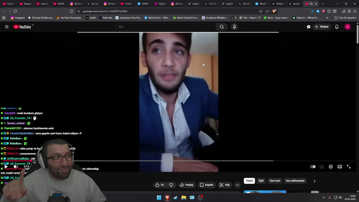
Task: Show hidden system tray icons
Action: coord(323,198)
